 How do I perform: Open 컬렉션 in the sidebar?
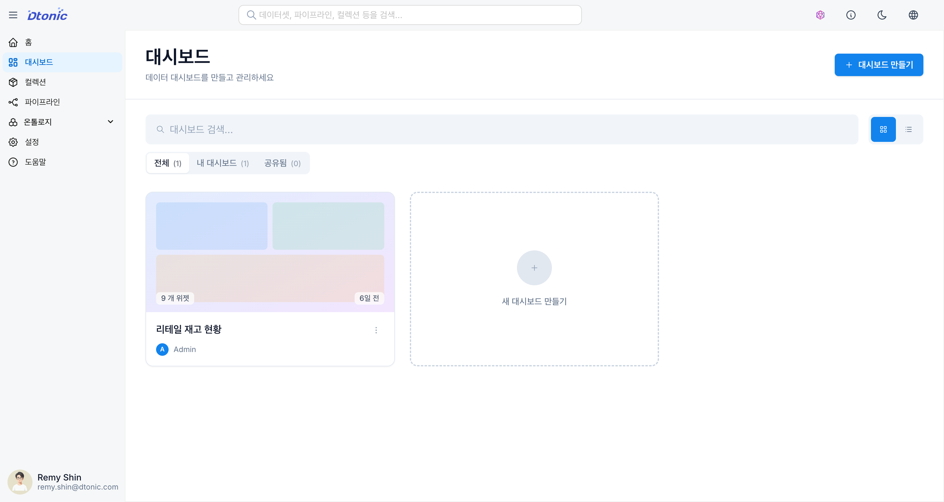tap(35, 82)
